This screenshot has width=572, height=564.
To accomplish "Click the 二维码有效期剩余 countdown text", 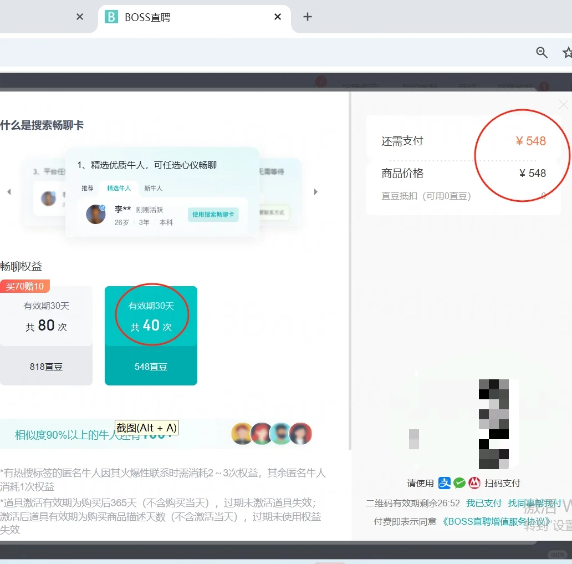I will click(x=413, y=503).
